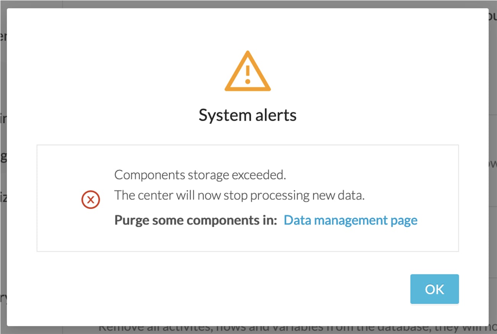The image size is (497, 334).
Task: Click the dimmed backdrop above the dialog
Action: (248, 4)
